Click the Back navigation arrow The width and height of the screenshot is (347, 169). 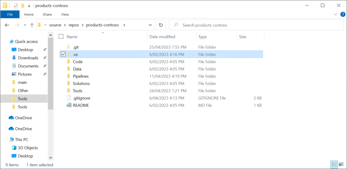click(x=7, y=25)
